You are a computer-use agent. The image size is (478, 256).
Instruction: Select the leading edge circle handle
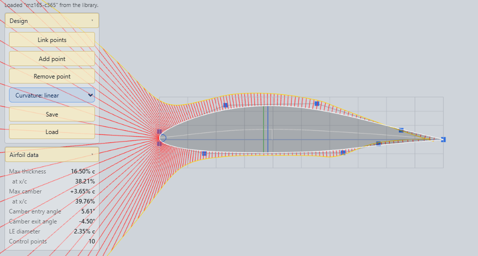pyautogui.click(x=163, y=138)
